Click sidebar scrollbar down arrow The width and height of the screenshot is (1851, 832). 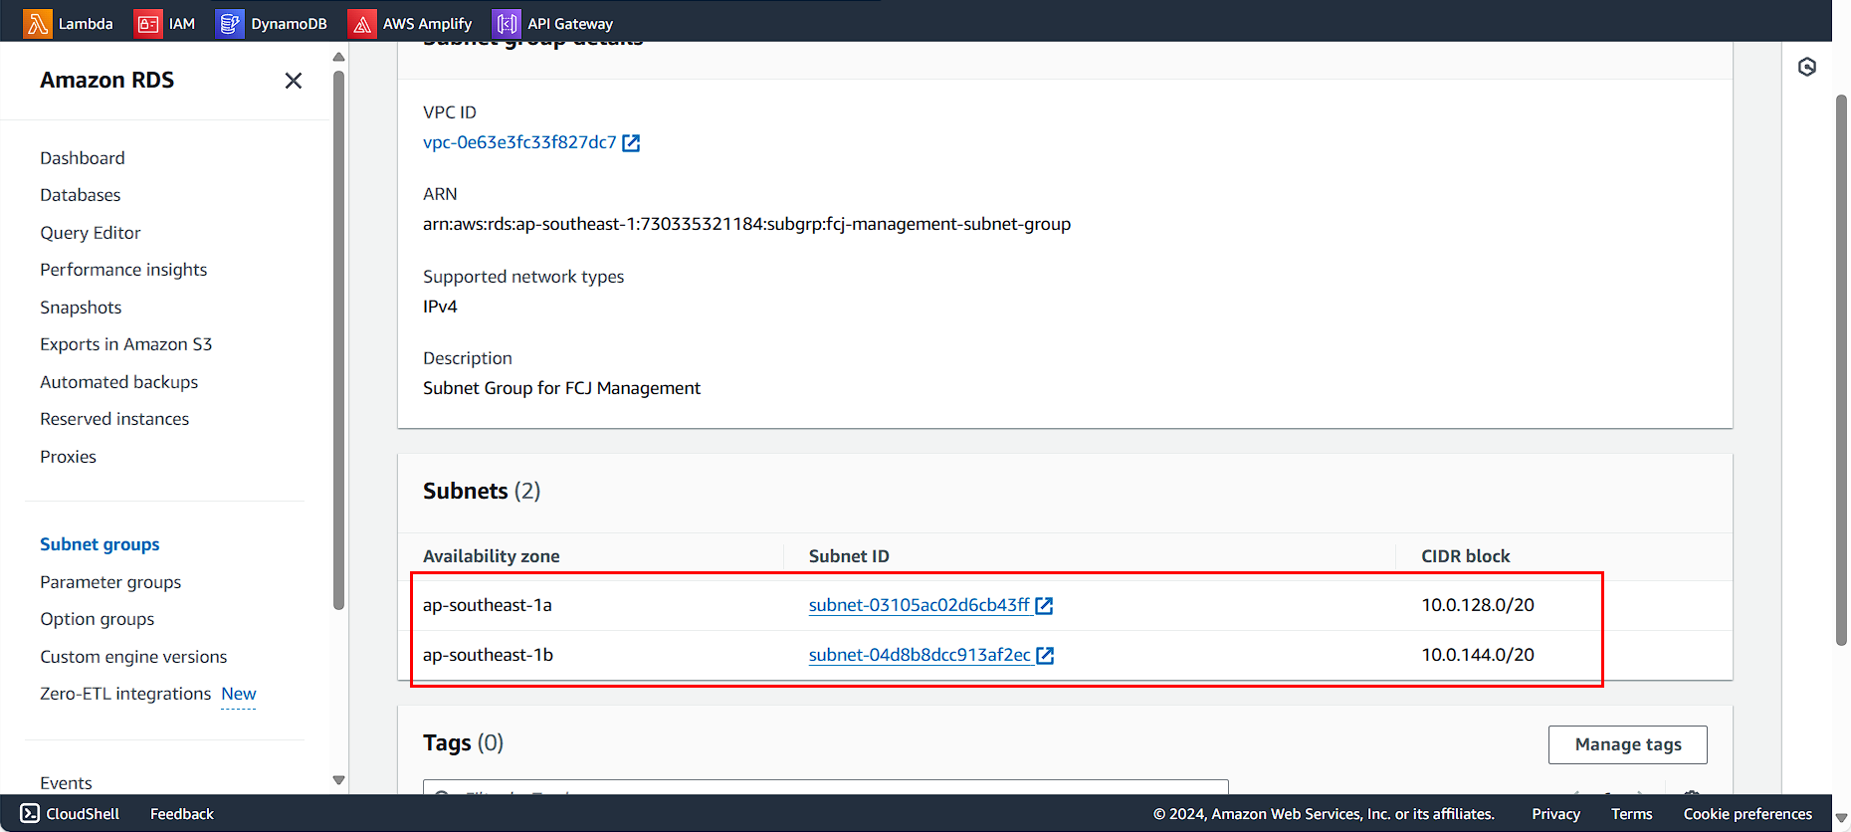[x=338, y=780]
